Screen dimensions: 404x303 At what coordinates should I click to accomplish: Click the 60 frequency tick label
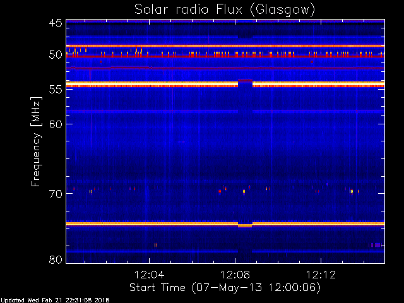pyautogui.click(x=56, y=124)
